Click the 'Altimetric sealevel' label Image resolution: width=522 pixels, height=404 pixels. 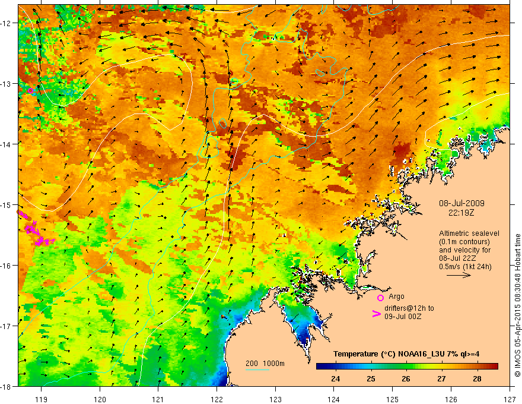coord(469,233)
